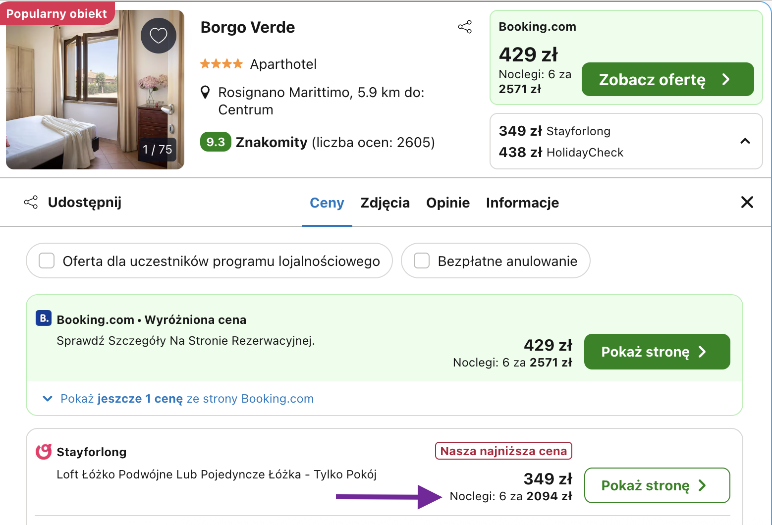772x525 pixels.
Task: Click the share icon beside the hotel name
Action: click(465, 27)
